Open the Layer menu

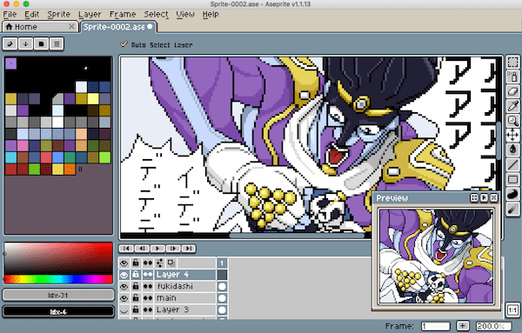pyautogui.click(x=90, y=14)
